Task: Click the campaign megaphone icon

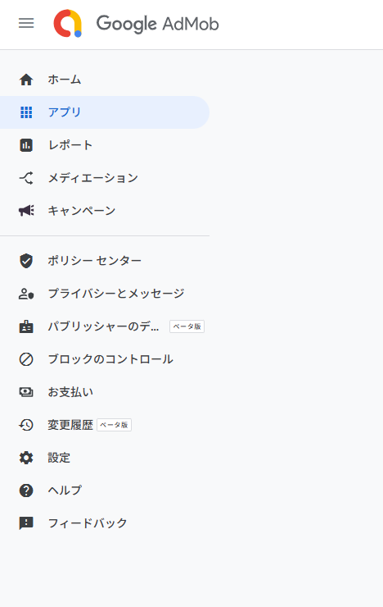Action: pyautogui.click(x=26, y=211)
